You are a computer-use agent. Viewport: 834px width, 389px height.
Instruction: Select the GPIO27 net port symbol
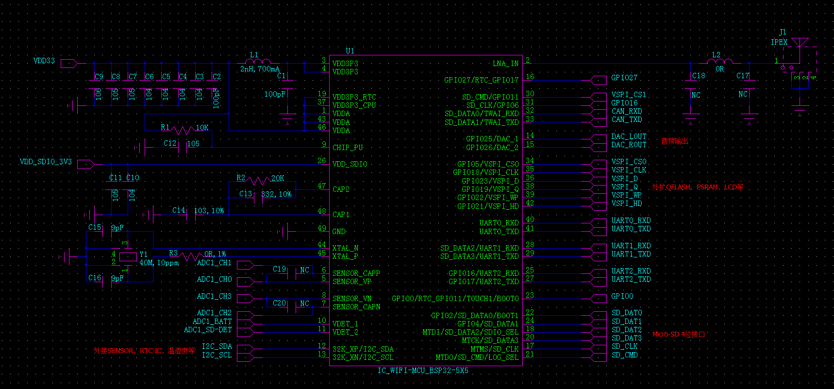pos(599,80)
